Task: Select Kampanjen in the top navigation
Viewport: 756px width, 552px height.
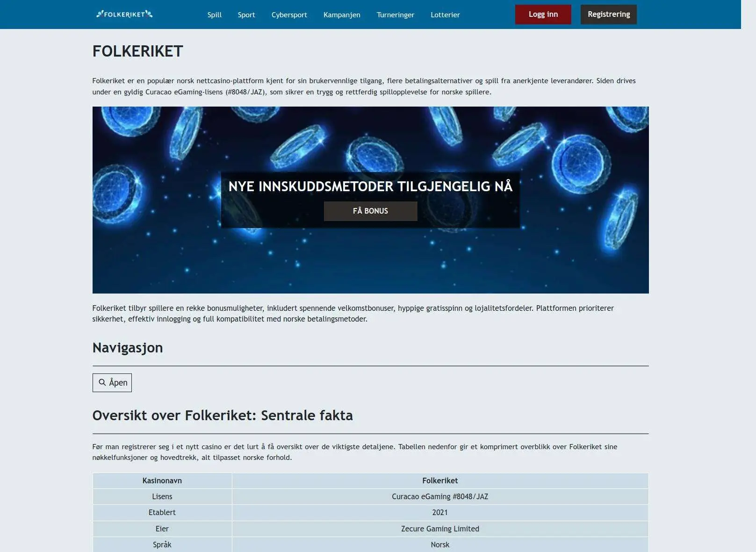Action: point(342,15)
